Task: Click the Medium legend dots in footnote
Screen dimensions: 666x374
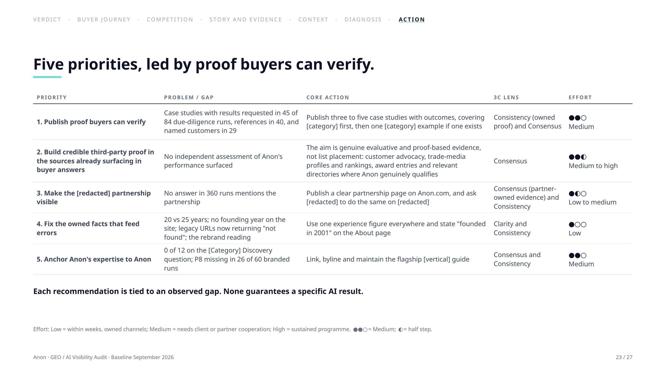Action: tap(360, 330)
